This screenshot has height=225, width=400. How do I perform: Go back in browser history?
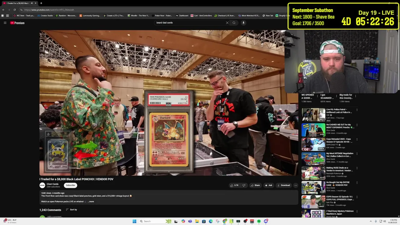[3, 10]
